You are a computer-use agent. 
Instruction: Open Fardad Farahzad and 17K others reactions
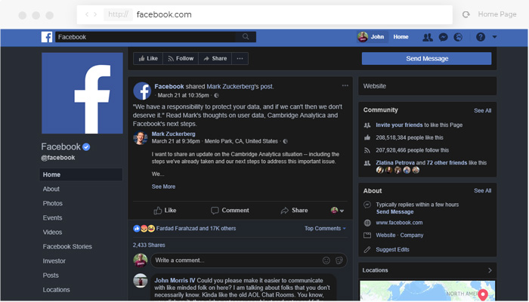click(x=196, y=229)
